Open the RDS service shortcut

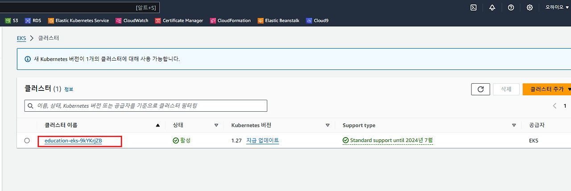click(33, 20)
